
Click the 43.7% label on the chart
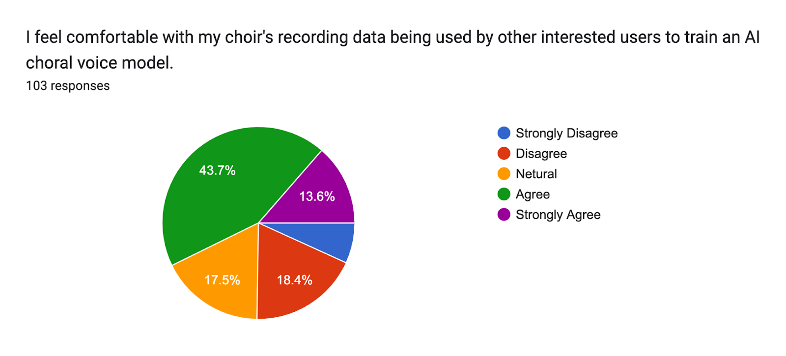[217, 170]
